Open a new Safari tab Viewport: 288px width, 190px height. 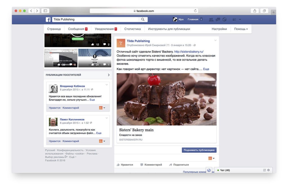coord(273,12)
